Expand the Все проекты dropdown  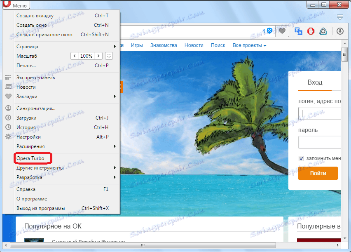[x=249, y=45]
